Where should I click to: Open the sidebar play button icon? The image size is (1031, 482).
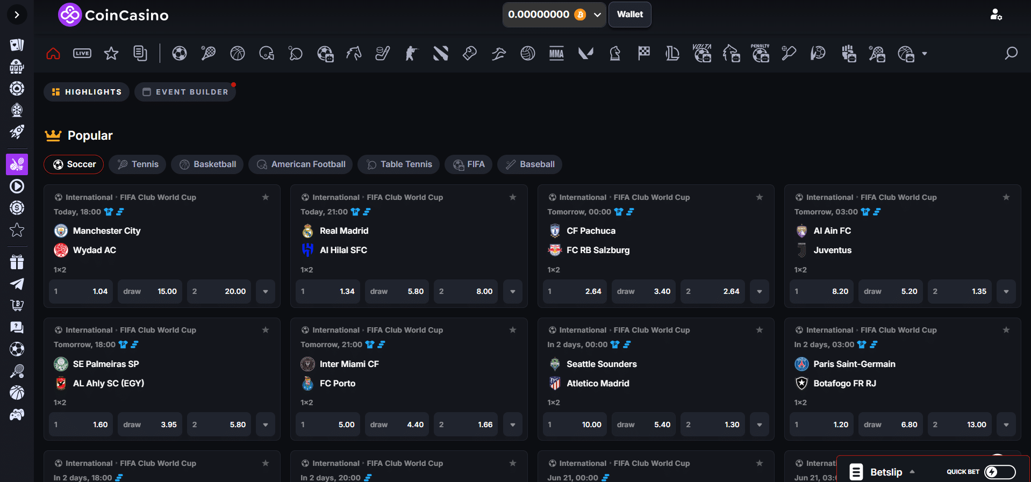click(17, 186)
